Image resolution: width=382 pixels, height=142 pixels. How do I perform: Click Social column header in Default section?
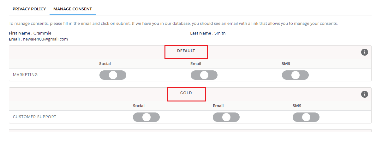point(105,64)
